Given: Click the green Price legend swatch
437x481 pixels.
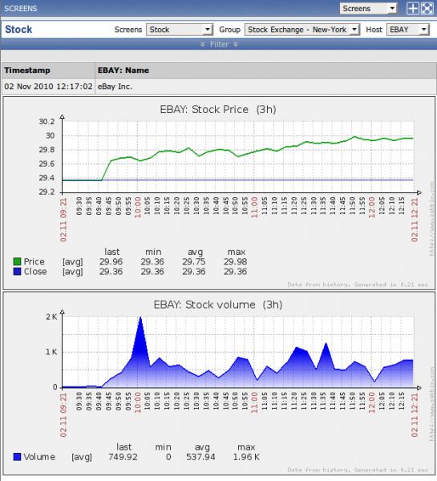Looking at the screenshot, I should click(x=17, y=261).
